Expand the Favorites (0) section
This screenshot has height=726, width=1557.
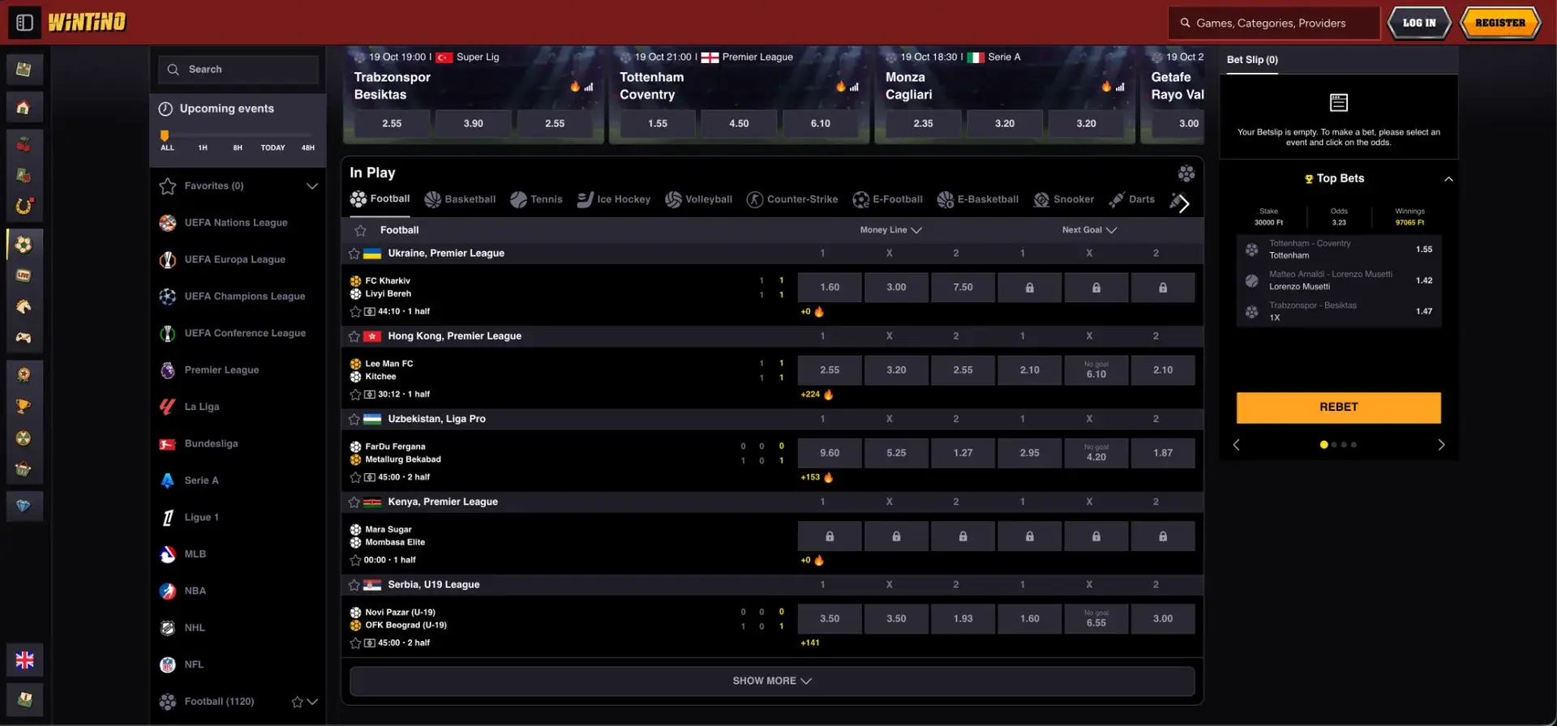coord(312,186)
